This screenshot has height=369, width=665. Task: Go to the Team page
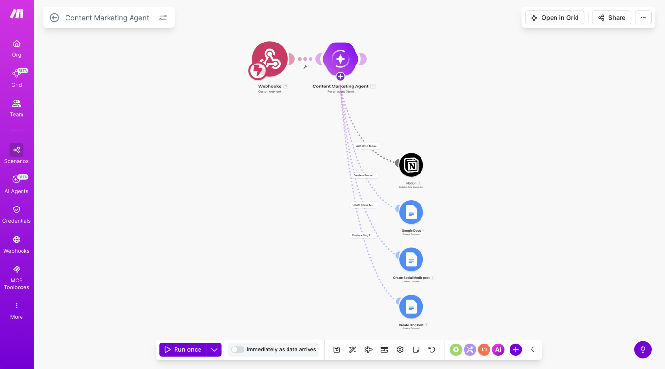(17, 108)
